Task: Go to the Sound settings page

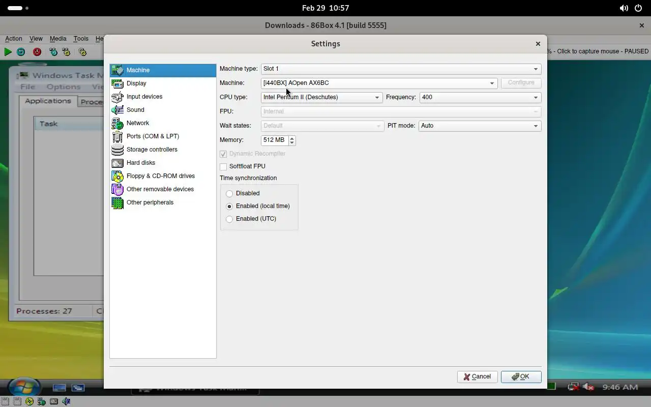Action: point(163,110)
